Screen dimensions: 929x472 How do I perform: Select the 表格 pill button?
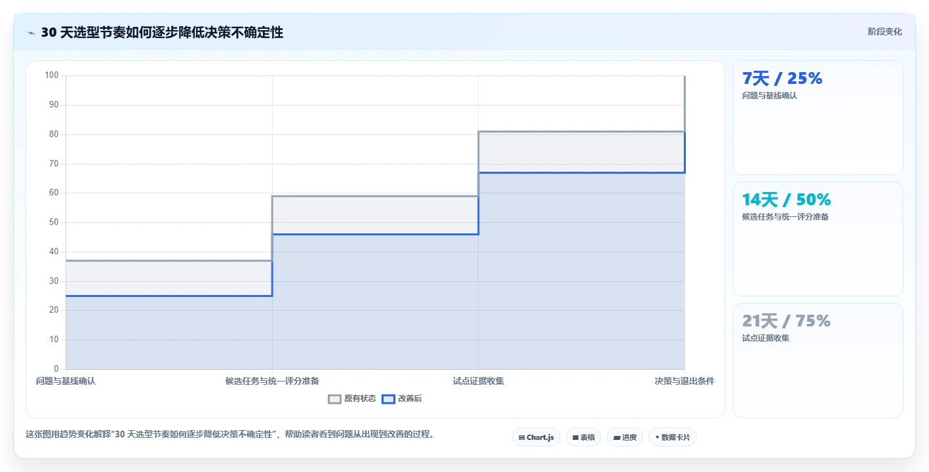coord(583,437)
